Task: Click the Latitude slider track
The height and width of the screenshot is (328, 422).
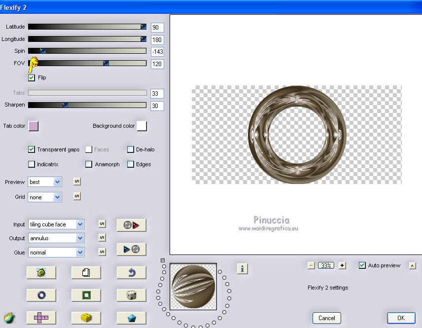Action: pyautogui.click(x=87, y=27)
